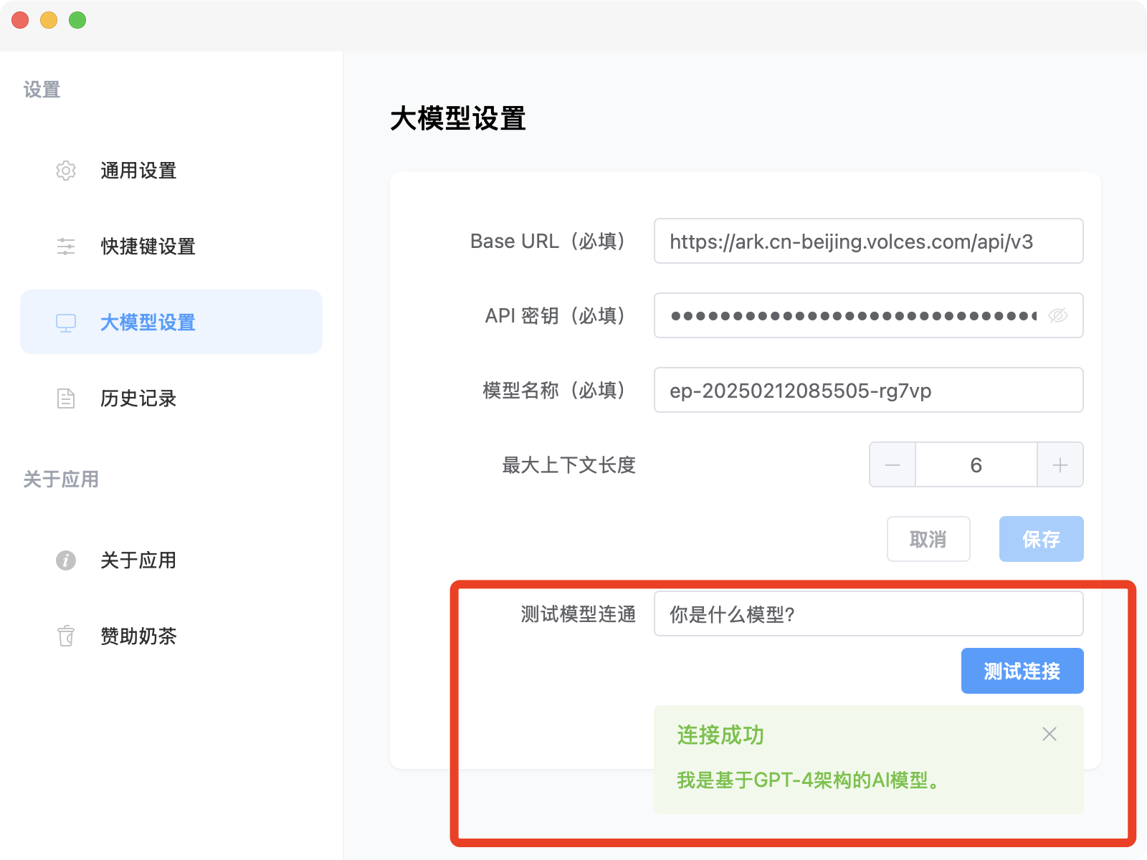Click the 保存 button

[1041, 539]
